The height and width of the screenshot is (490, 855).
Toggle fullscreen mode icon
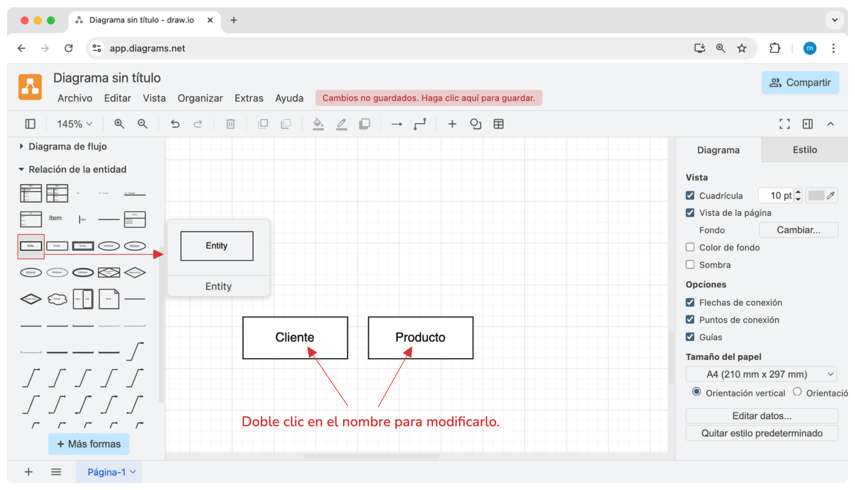pos(785,124)
